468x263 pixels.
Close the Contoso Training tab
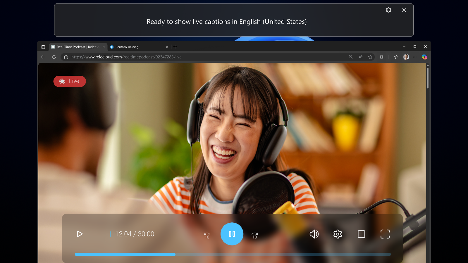[167, 47]
